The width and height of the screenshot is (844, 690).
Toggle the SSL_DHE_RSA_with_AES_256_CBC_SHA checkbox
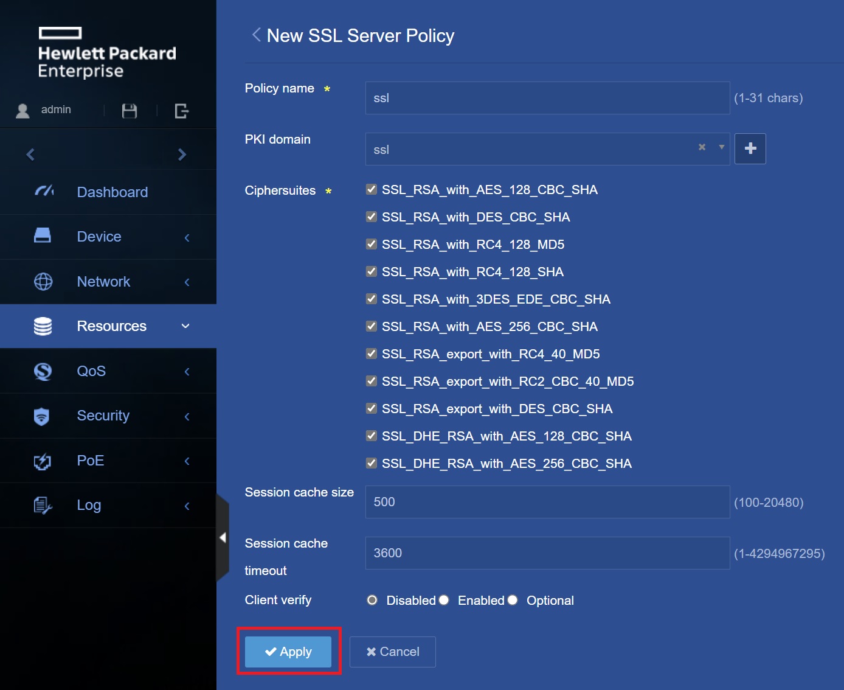point(372,463)
